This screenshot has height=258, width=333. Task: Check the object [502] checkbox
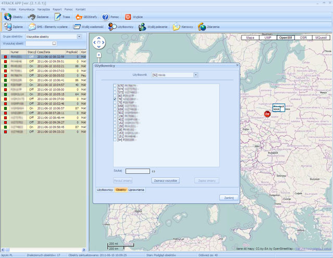(115, 113)
